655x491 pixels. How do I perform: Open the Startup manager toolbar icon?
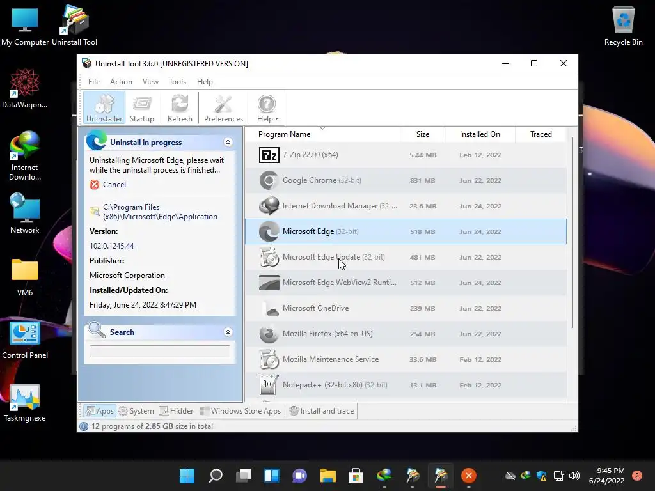(x=141, y=107)
